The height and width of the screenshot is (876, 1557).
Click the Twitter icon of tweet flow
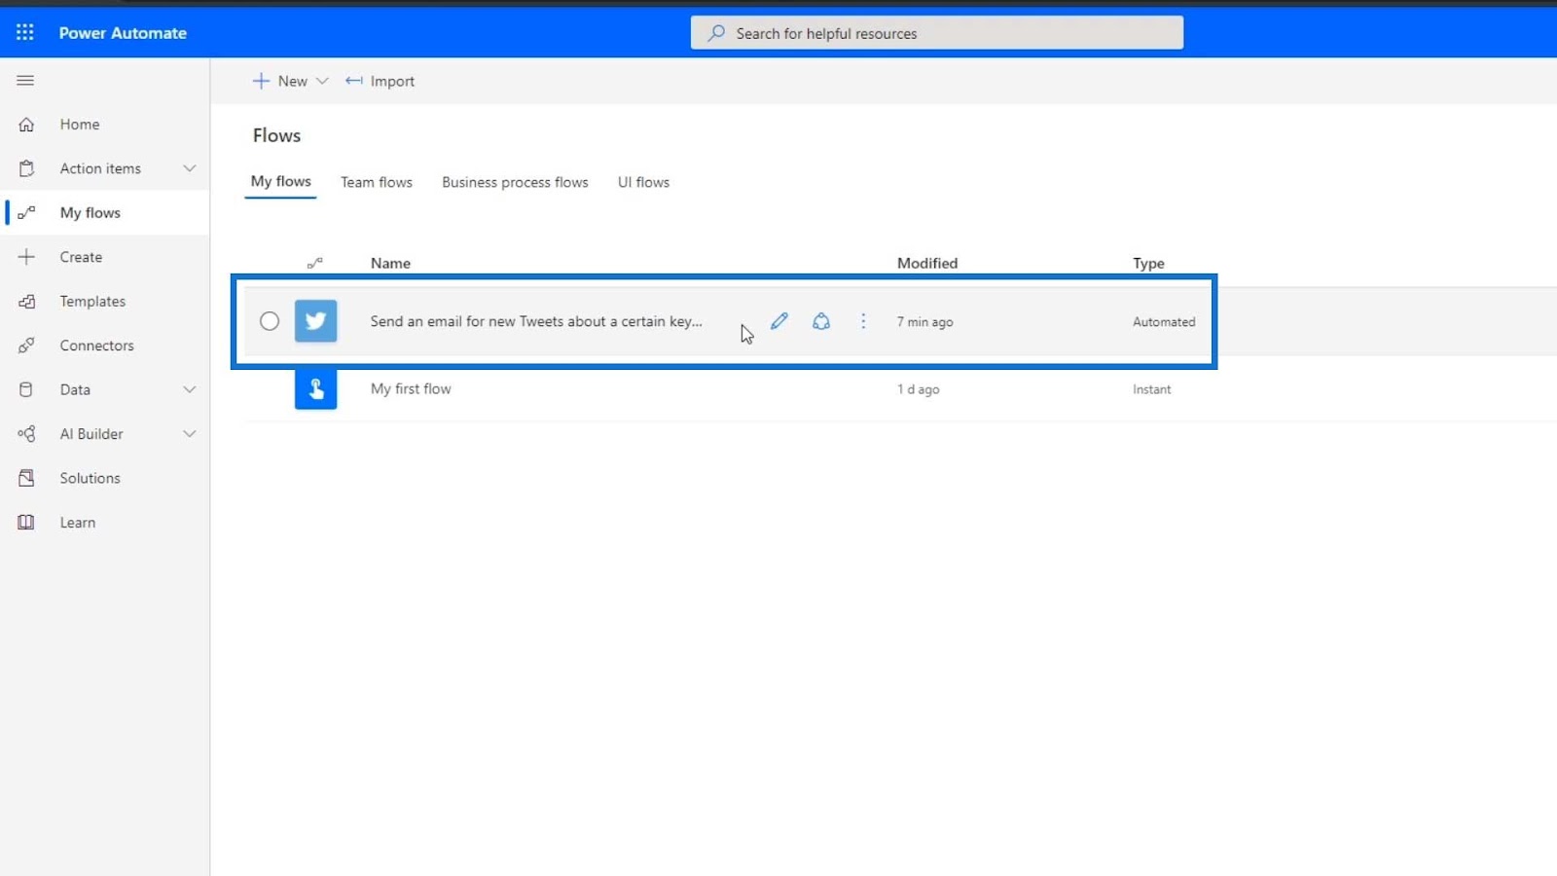316,321
